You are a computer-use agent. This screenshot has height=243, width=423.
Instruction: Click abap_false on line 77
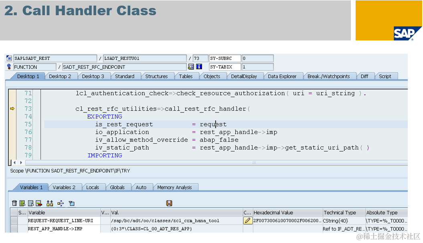[219, 140]
